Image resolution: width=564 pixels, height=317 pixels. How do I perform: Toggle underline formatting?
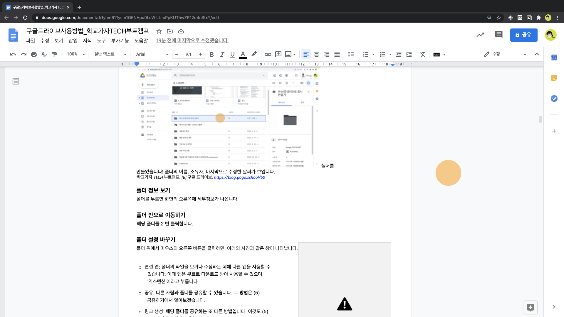click(232, 54)
